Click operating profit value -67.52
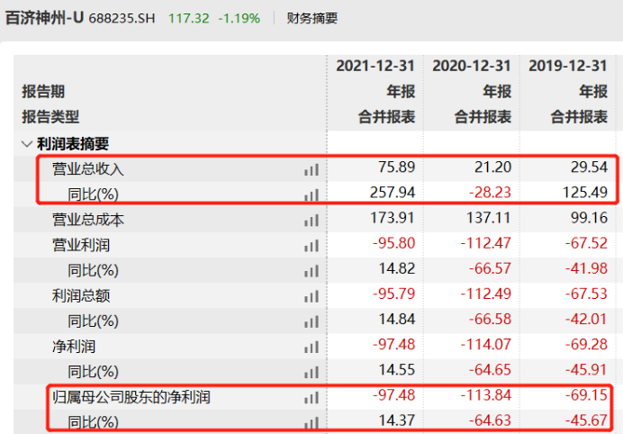The image size is (623, 434). (x=586, y=243)
